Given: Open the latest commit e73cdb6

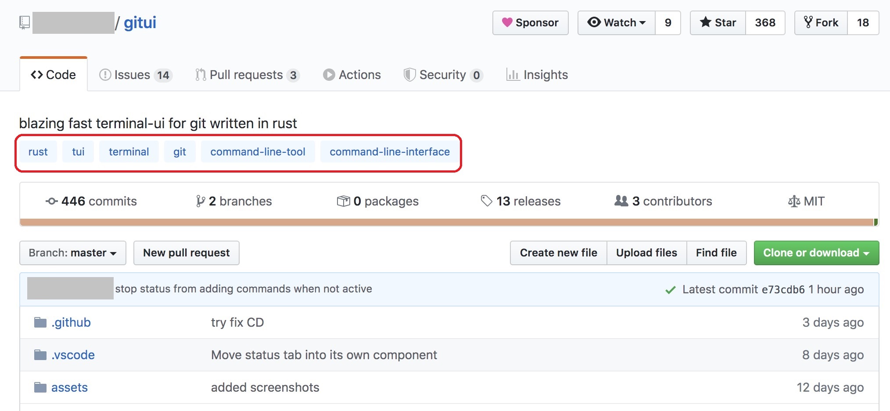Looking at the screenshot, I should 783,290.
